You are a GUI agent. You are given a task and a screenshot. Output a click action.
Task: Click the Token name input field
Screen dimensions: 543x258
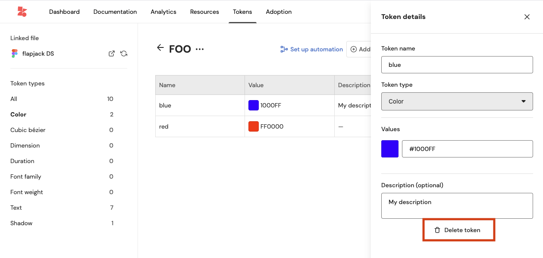(457, 65)
